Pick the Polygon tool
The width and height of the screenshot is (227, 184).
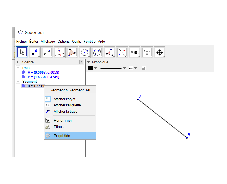(72, 52)
